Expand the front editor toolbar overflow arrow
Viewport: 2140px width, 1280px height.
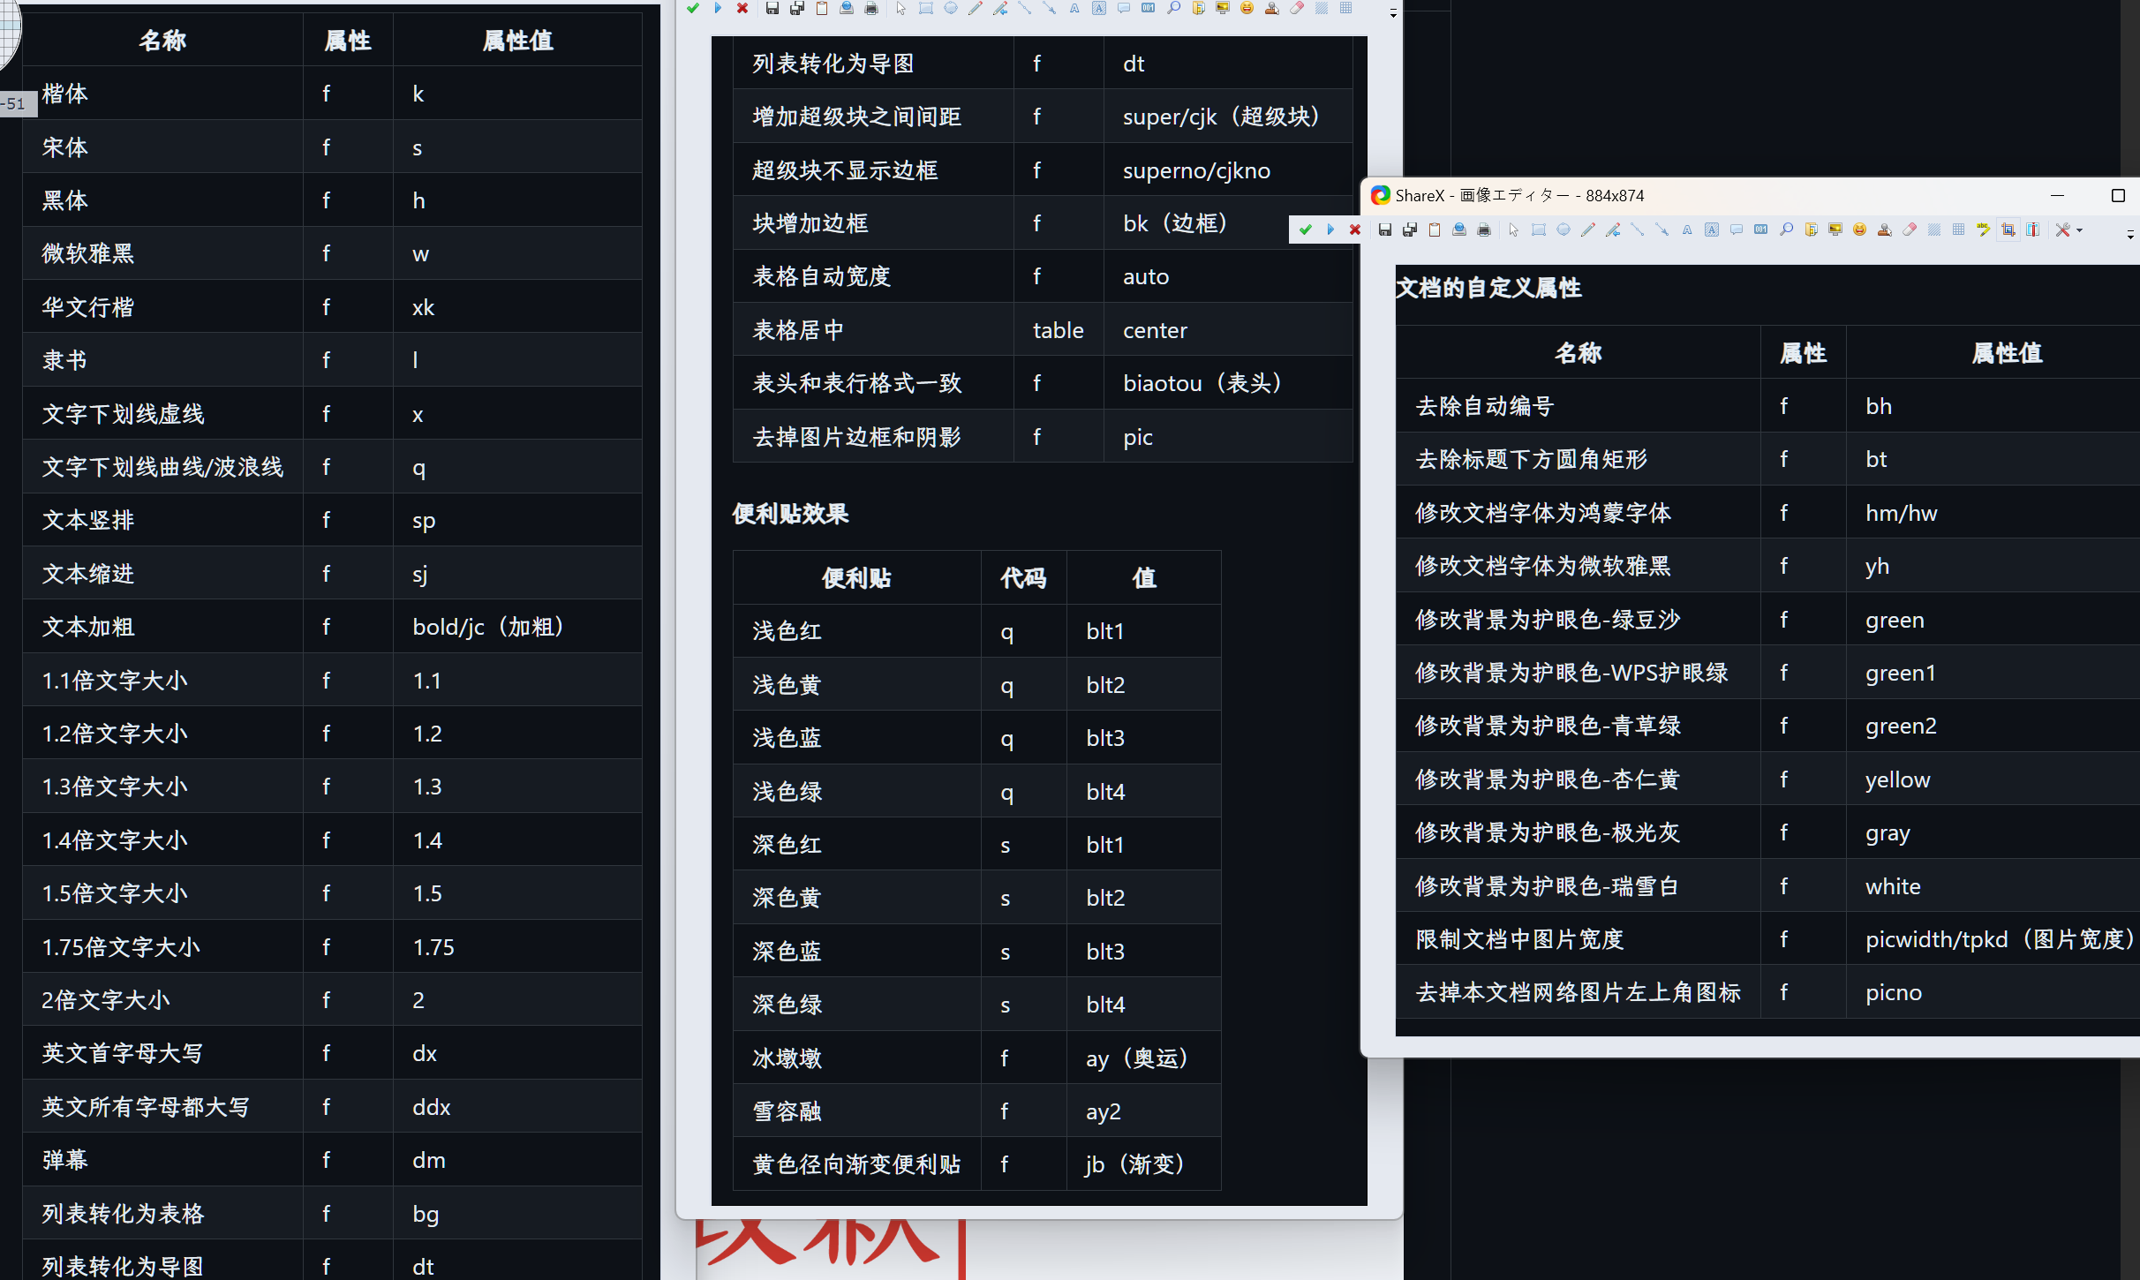(2130, 235)
